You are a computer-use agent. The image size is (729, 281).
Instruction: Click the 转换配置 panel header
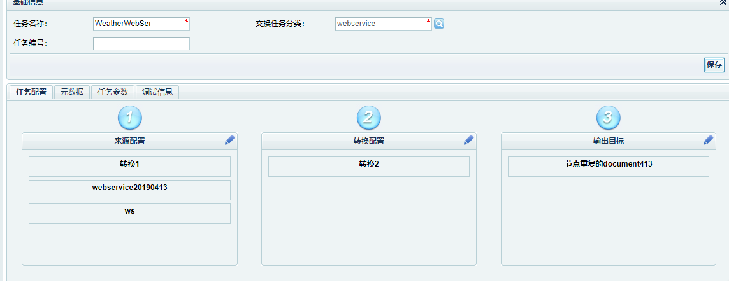click(369, 141)
